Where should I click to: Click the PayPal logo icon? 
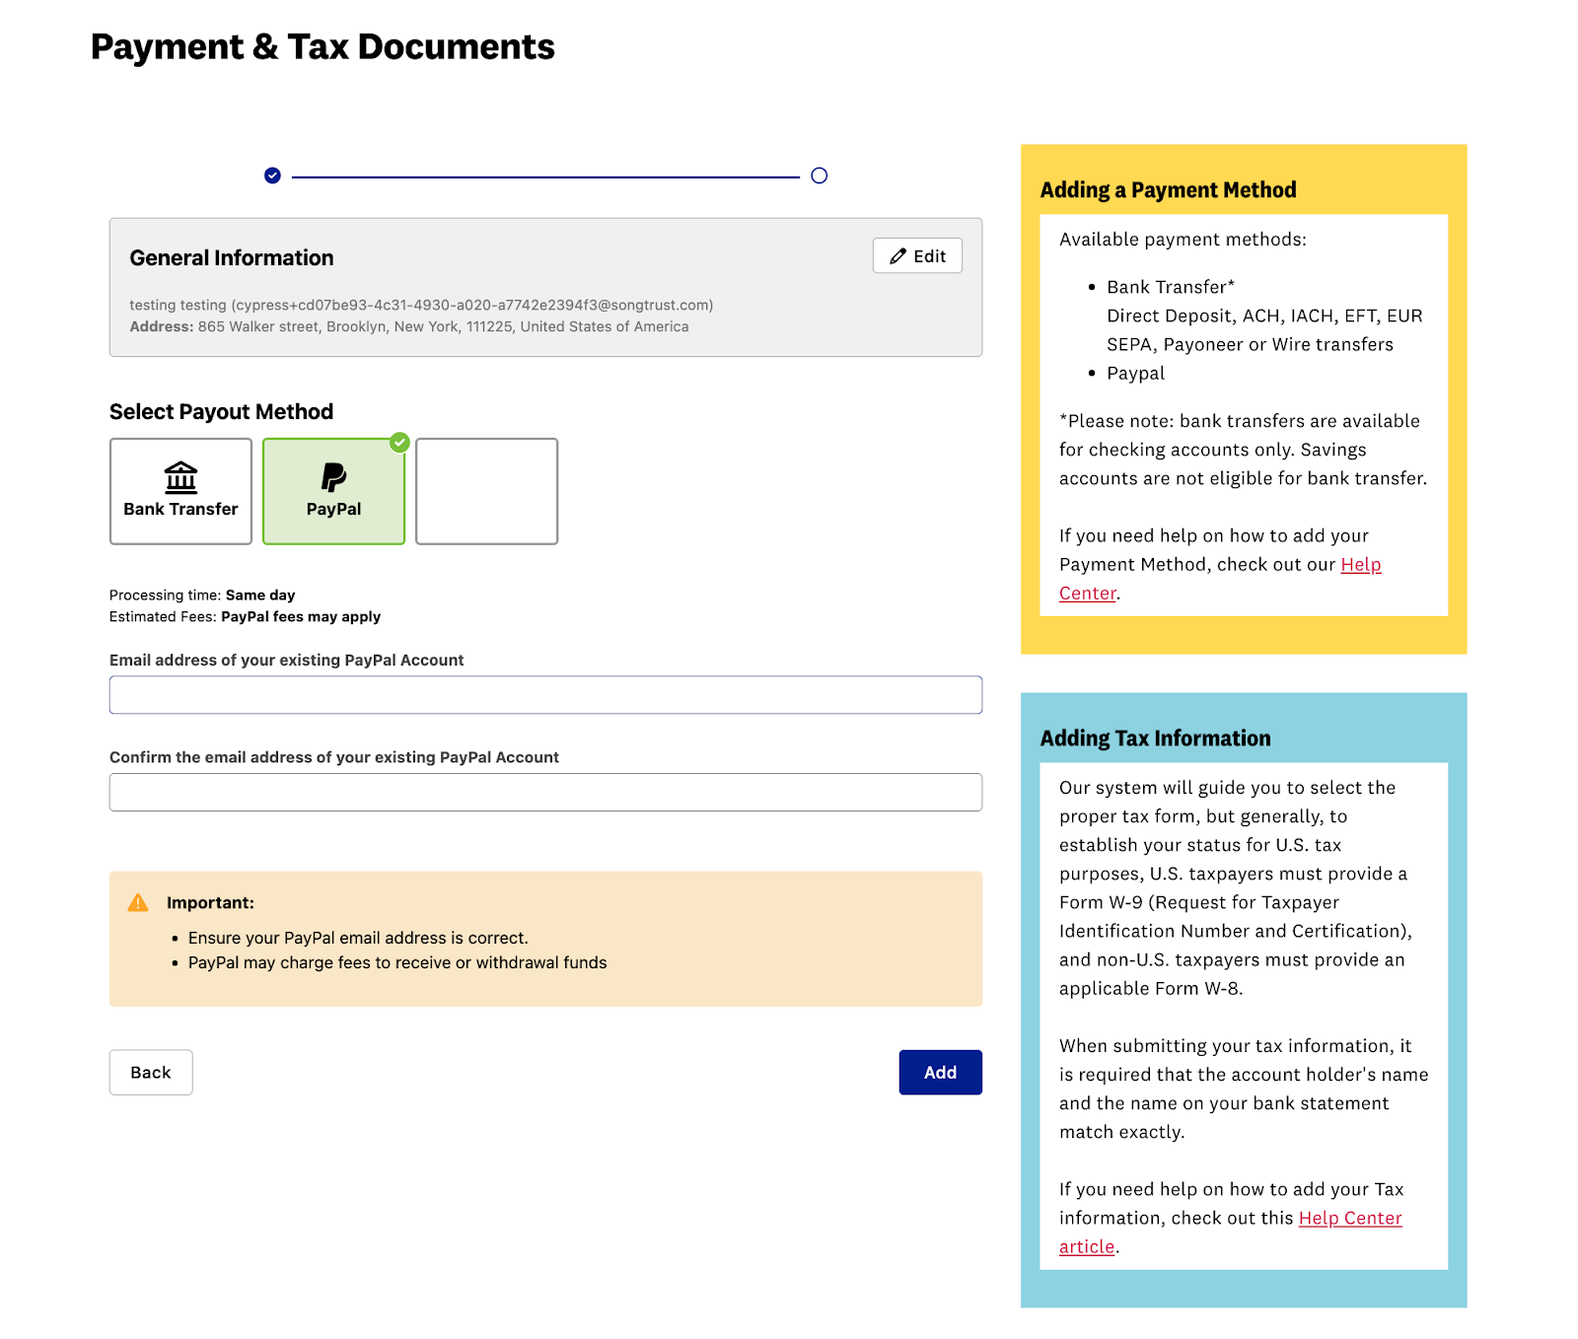(x=333, y=477)
